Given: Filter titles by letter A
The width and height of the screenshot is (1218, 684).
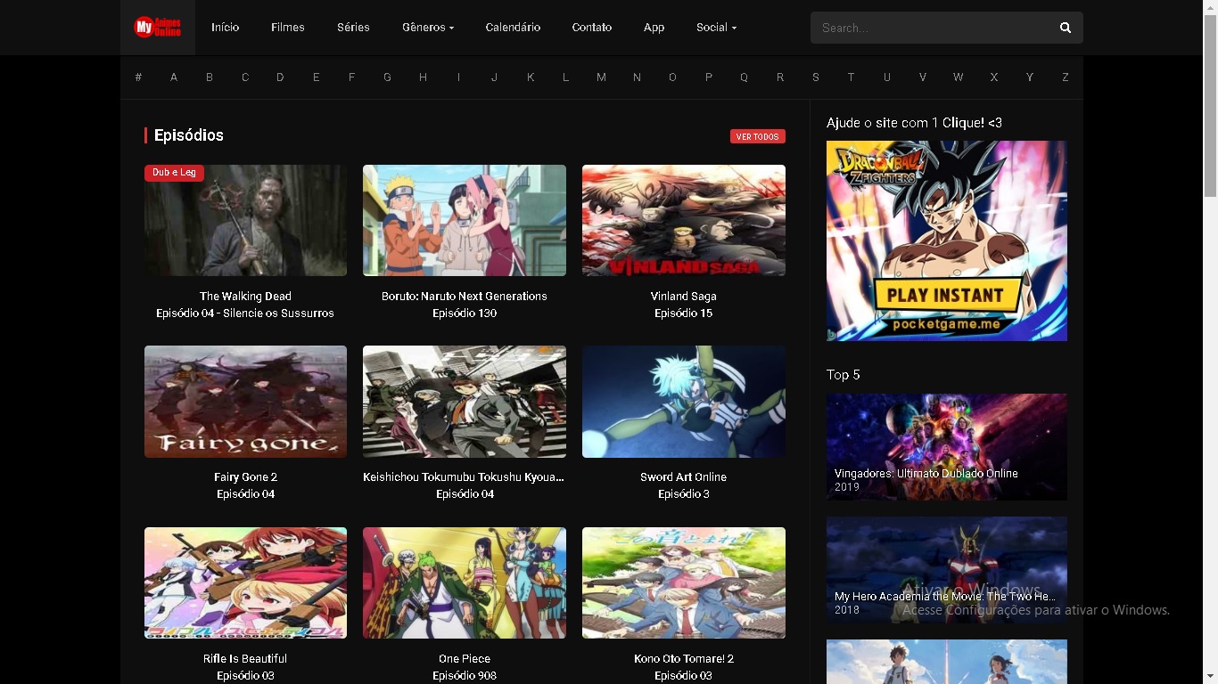Looking at the screenshot, I should [174, 77].
